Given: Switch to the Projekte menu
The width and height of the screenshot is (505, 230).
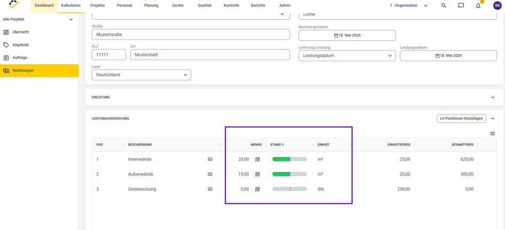Looking at the screenshot, I should click(98, 5).
